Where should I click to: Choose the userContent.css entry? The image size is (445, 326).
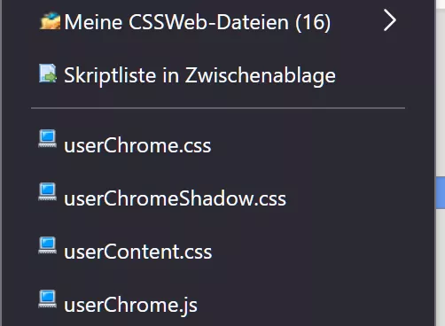[x=218, y=252]
